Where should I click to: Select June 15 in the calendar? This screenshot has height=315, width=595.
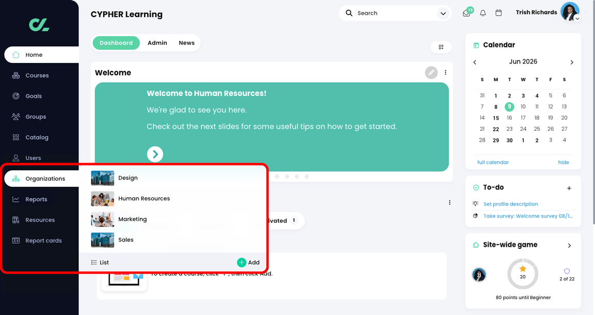[496, 118]
